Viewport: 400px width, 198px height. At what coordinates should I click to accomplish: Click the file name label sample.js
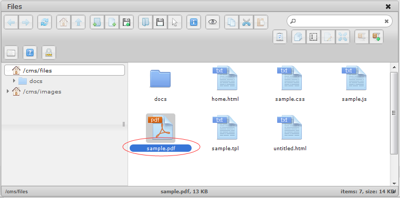(x=354, y=99)
